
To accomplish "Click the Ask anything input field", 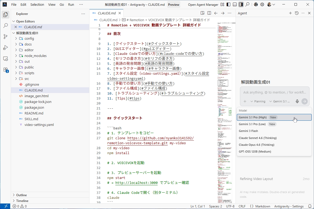I will coord(274,92).
